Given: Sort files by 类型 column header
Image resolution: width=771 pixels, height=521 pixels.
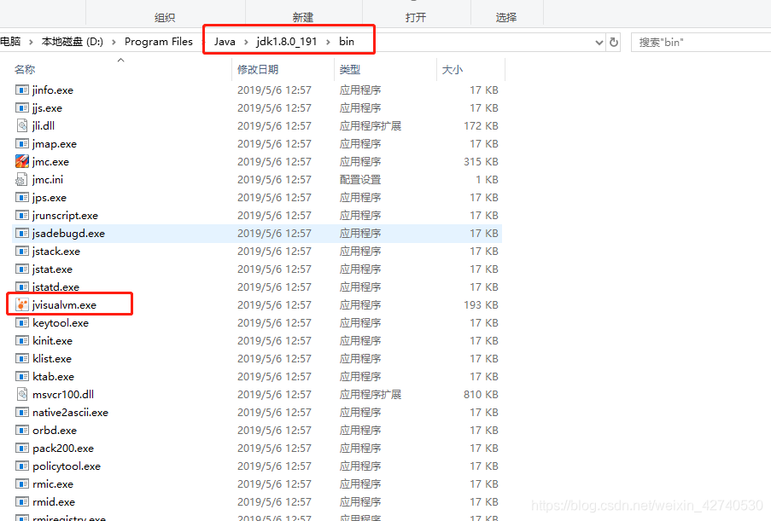Looking at the screenshot, I should (349, 70).
